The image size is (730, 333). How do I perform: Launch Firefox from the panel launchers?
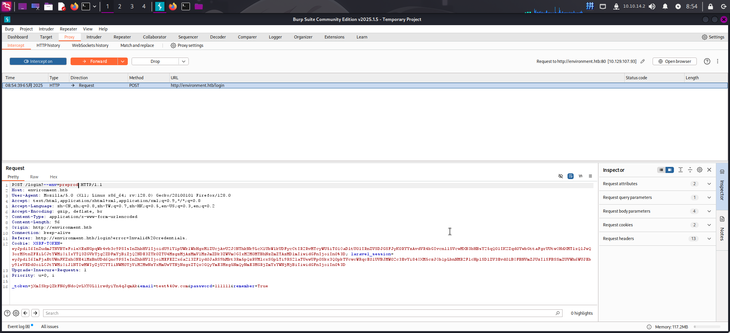click(x=74, y=6)
